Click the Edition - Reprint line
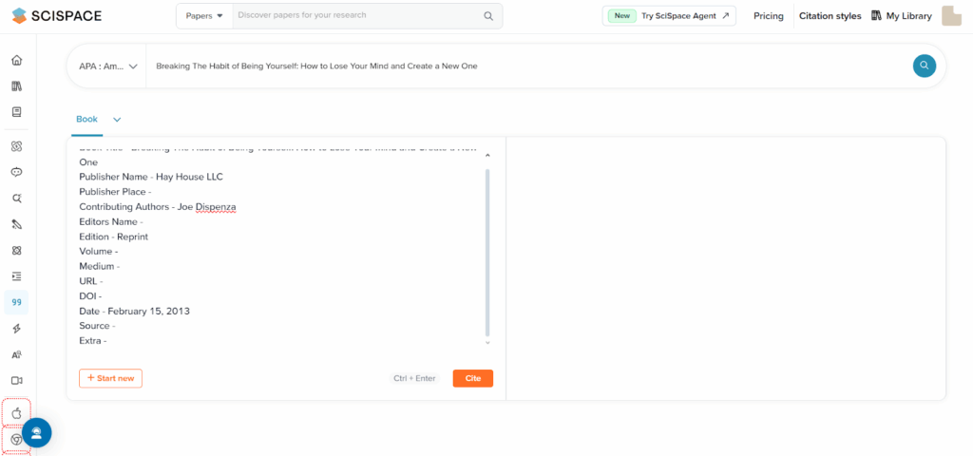This screenshot has height=456, width=973. point(114,237)
